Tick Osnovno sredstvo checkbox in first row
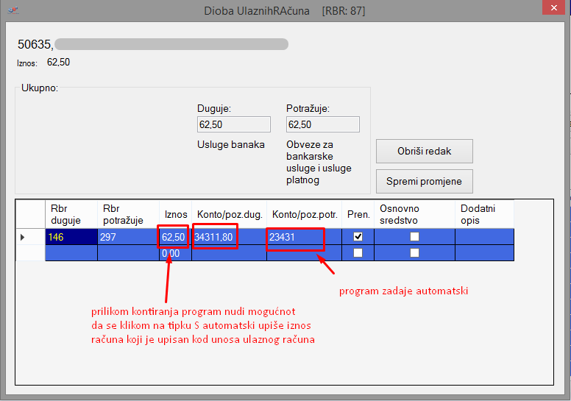 tap(414, 237)
